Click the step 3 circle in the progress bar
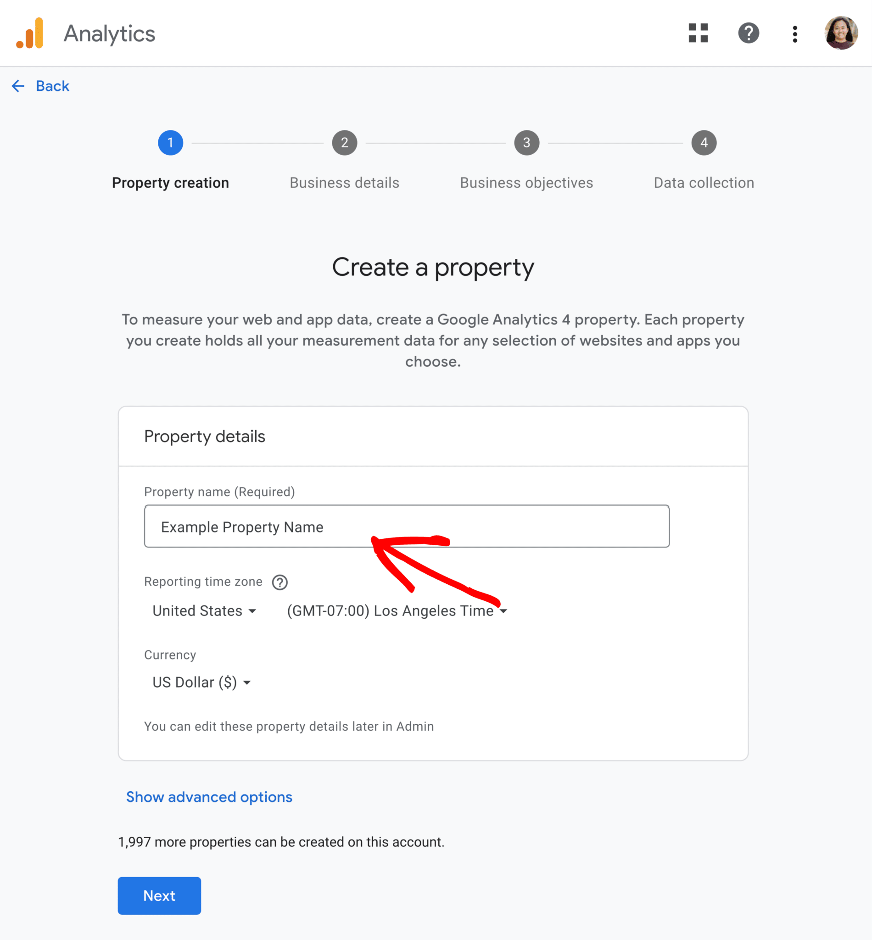The image size is (872, 940). tap(526, 142)
